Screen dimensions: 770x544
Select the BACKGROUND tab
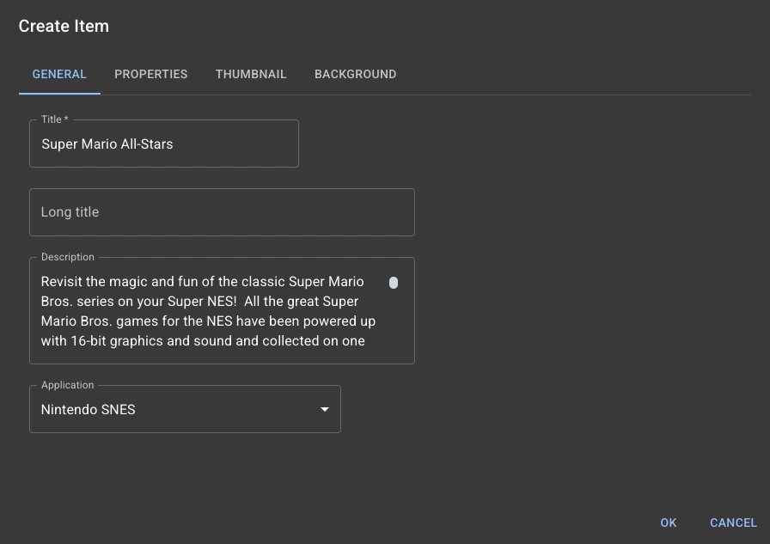click(355, 74)
